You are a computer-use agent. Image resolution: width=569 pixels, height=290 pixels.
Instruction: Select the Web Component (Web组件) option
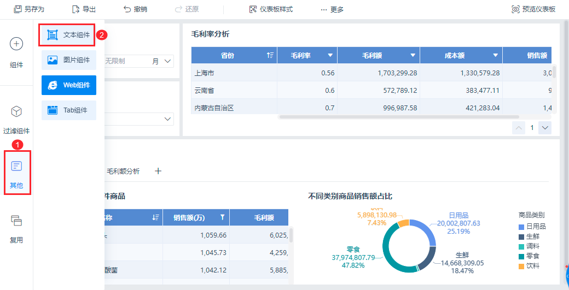click(68, 85)
